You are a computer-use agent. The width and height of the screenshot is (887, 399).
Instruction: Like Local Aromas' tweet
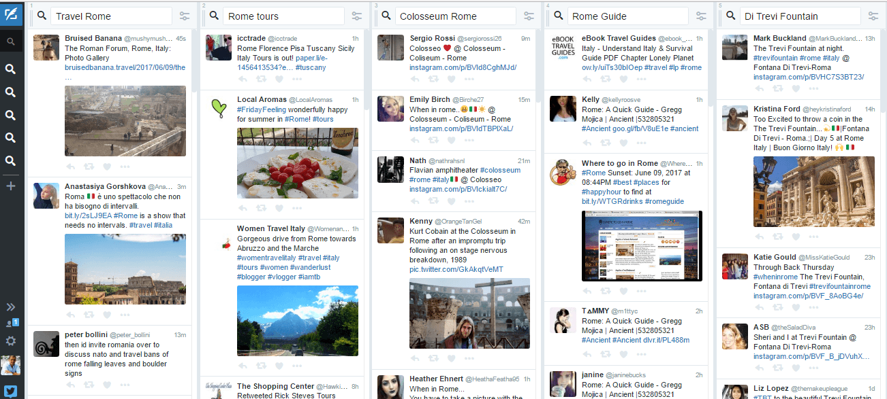[279, 209]
